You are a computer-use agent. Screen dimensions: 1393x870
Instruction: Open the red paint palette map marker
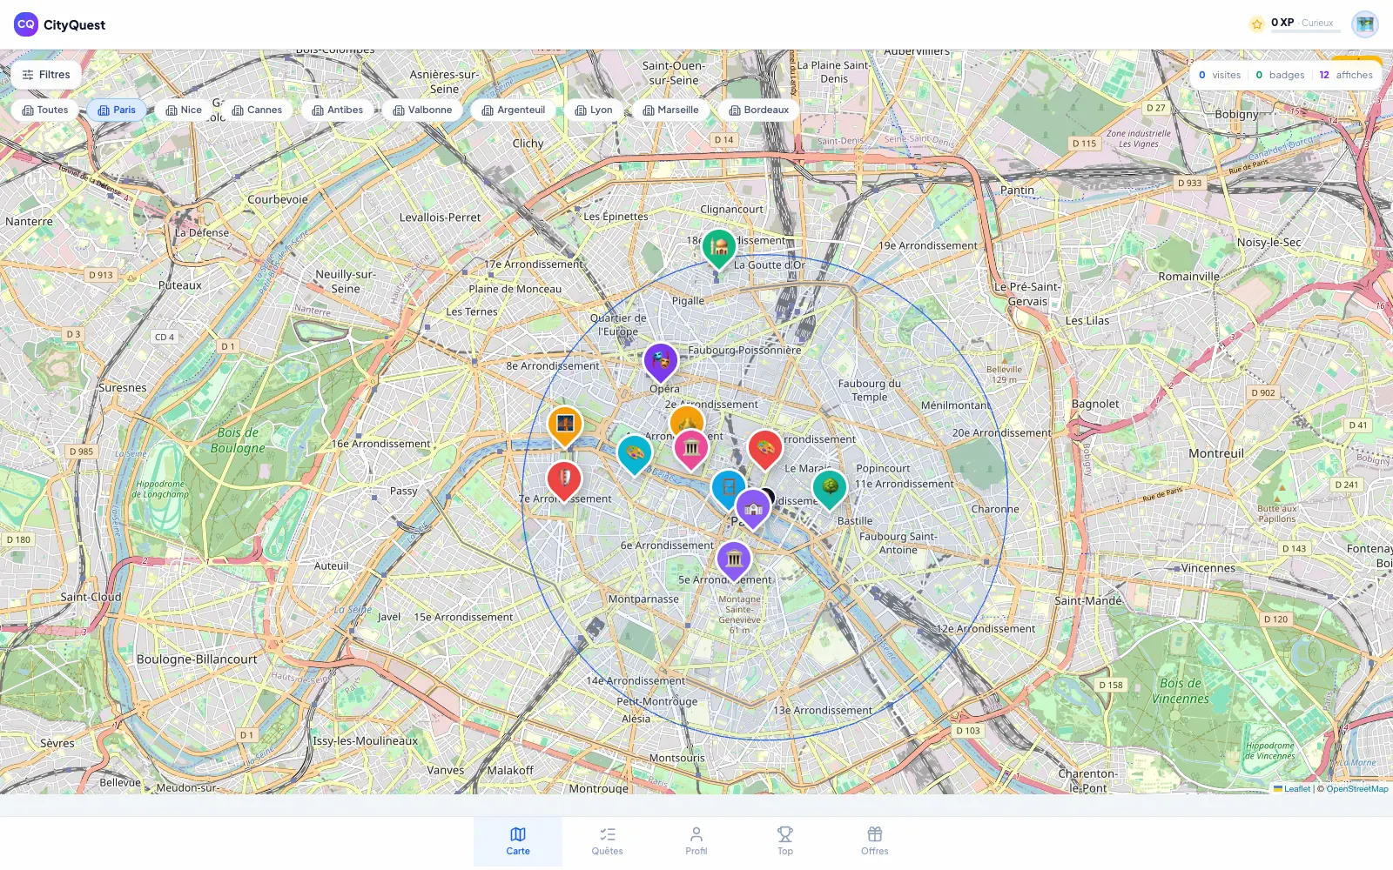coord(765,449)
